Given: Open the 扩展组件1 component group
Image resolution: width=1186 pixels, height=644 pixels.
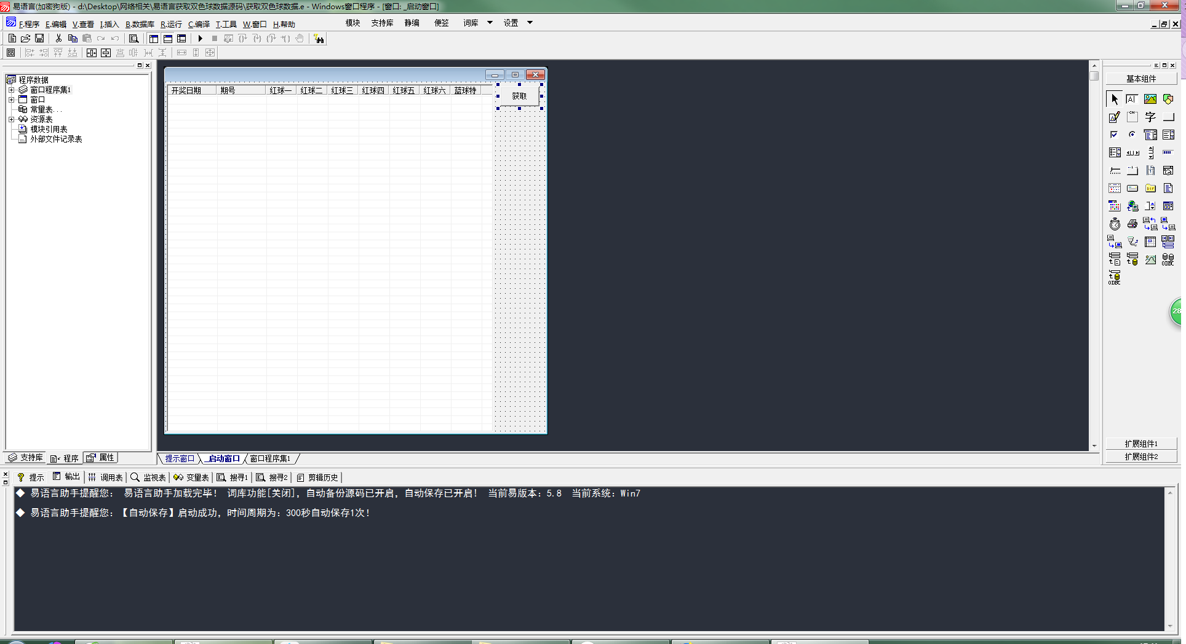Looking at the screenshot, I should pyautogui.click(x=1140, y=444).
